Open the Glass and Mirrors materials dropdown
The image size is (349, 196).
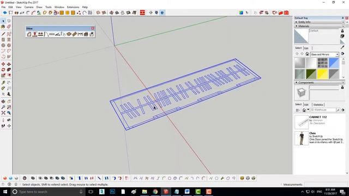(x=337, y=54)
